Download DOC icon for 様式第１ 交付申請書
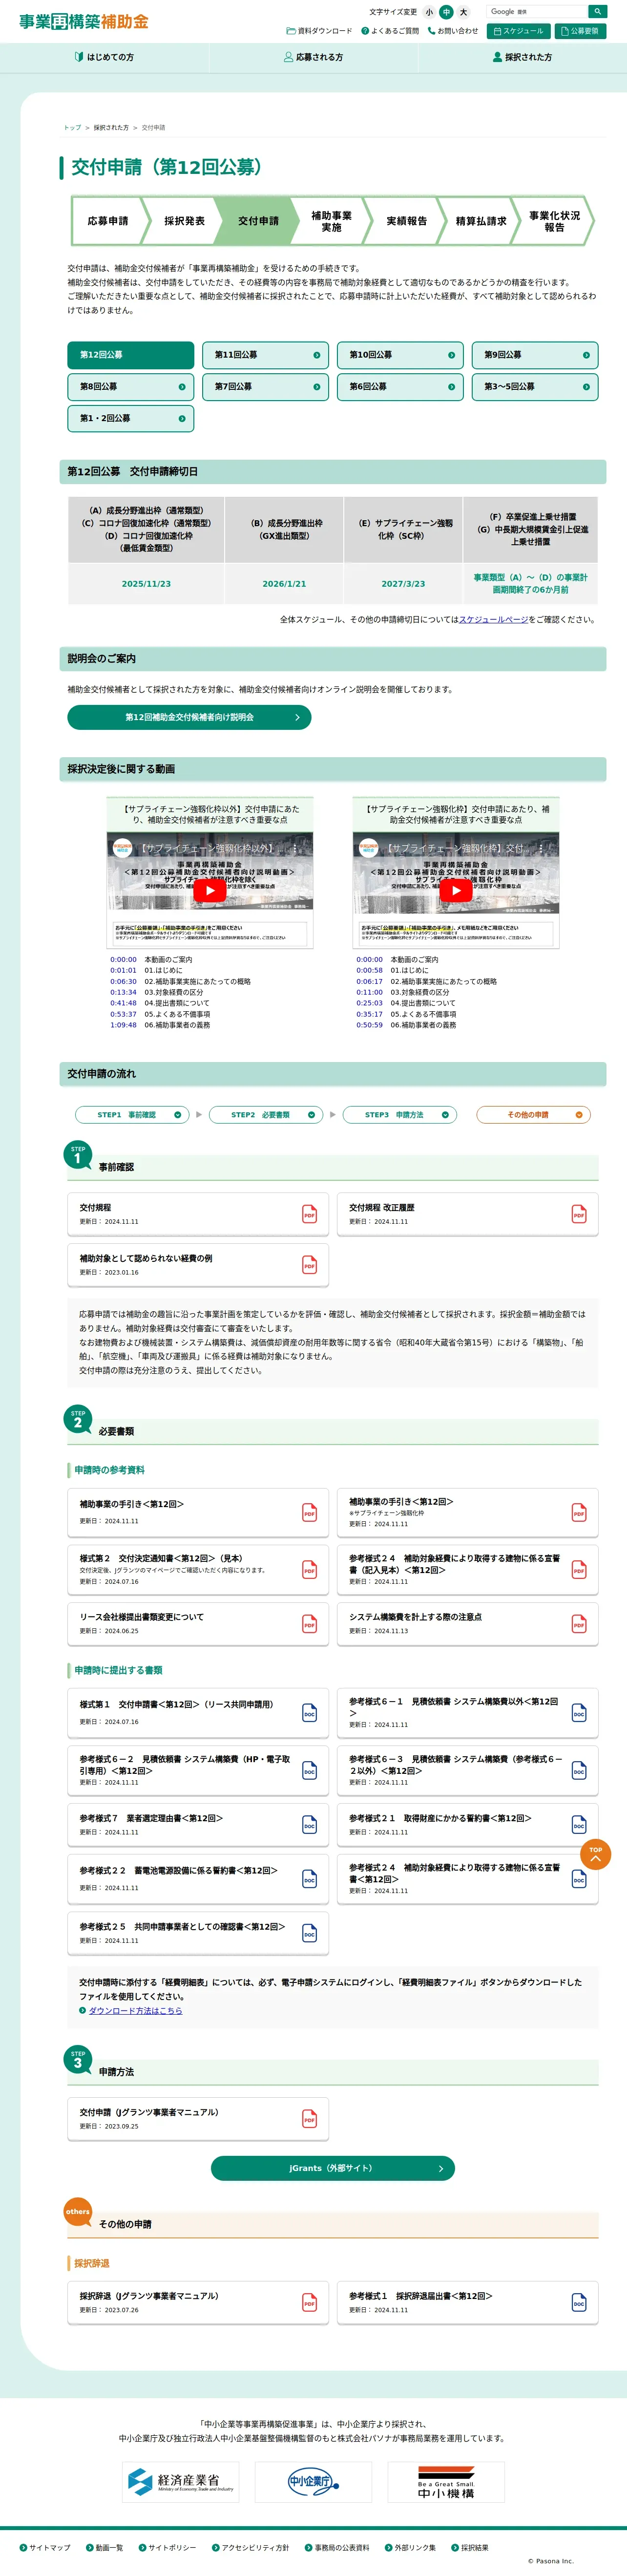The image size is (627, 2576). (309, 1713)
